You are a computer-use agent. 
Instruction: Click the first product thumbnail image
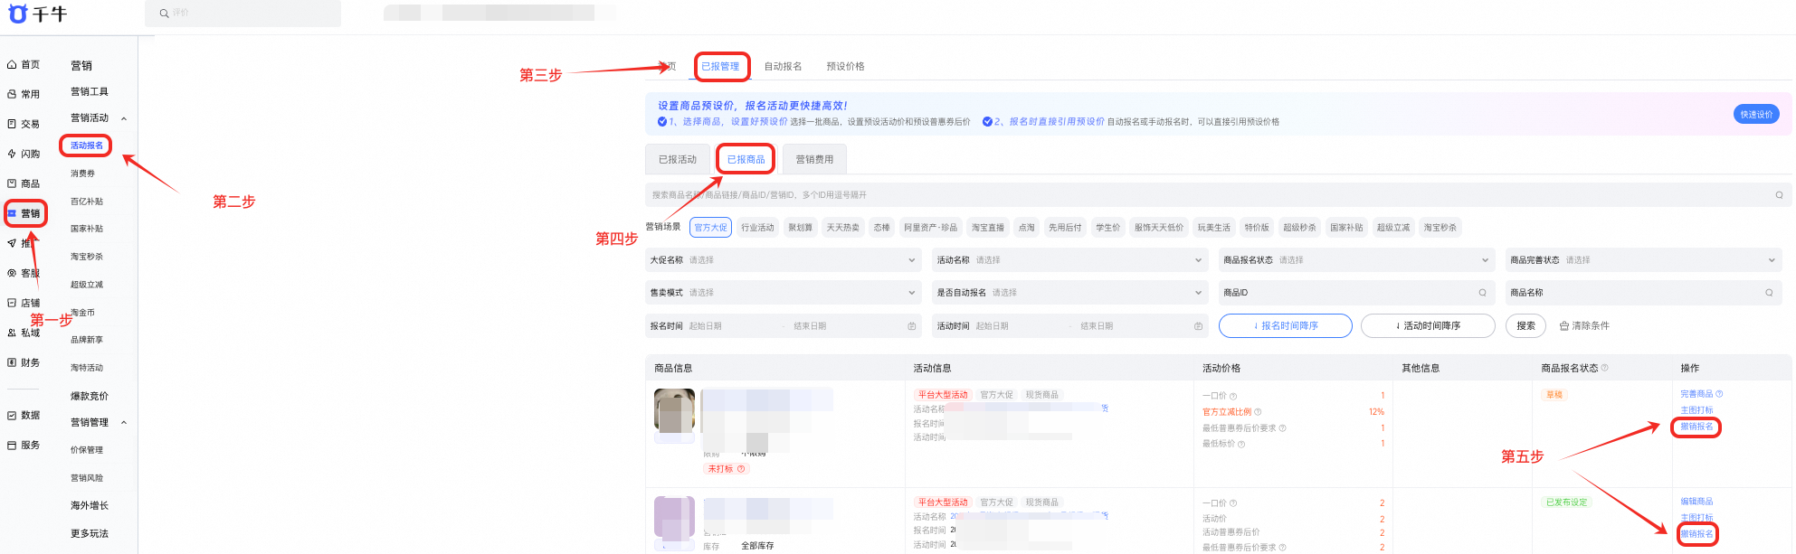tap(674, 411)
